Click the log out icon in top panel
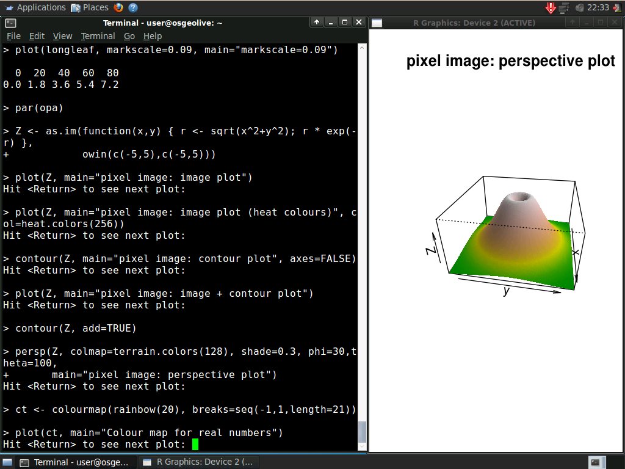Image resolution: width=625 pixels, height=469 pixels. pyautogui.click(x=617, y=7)
